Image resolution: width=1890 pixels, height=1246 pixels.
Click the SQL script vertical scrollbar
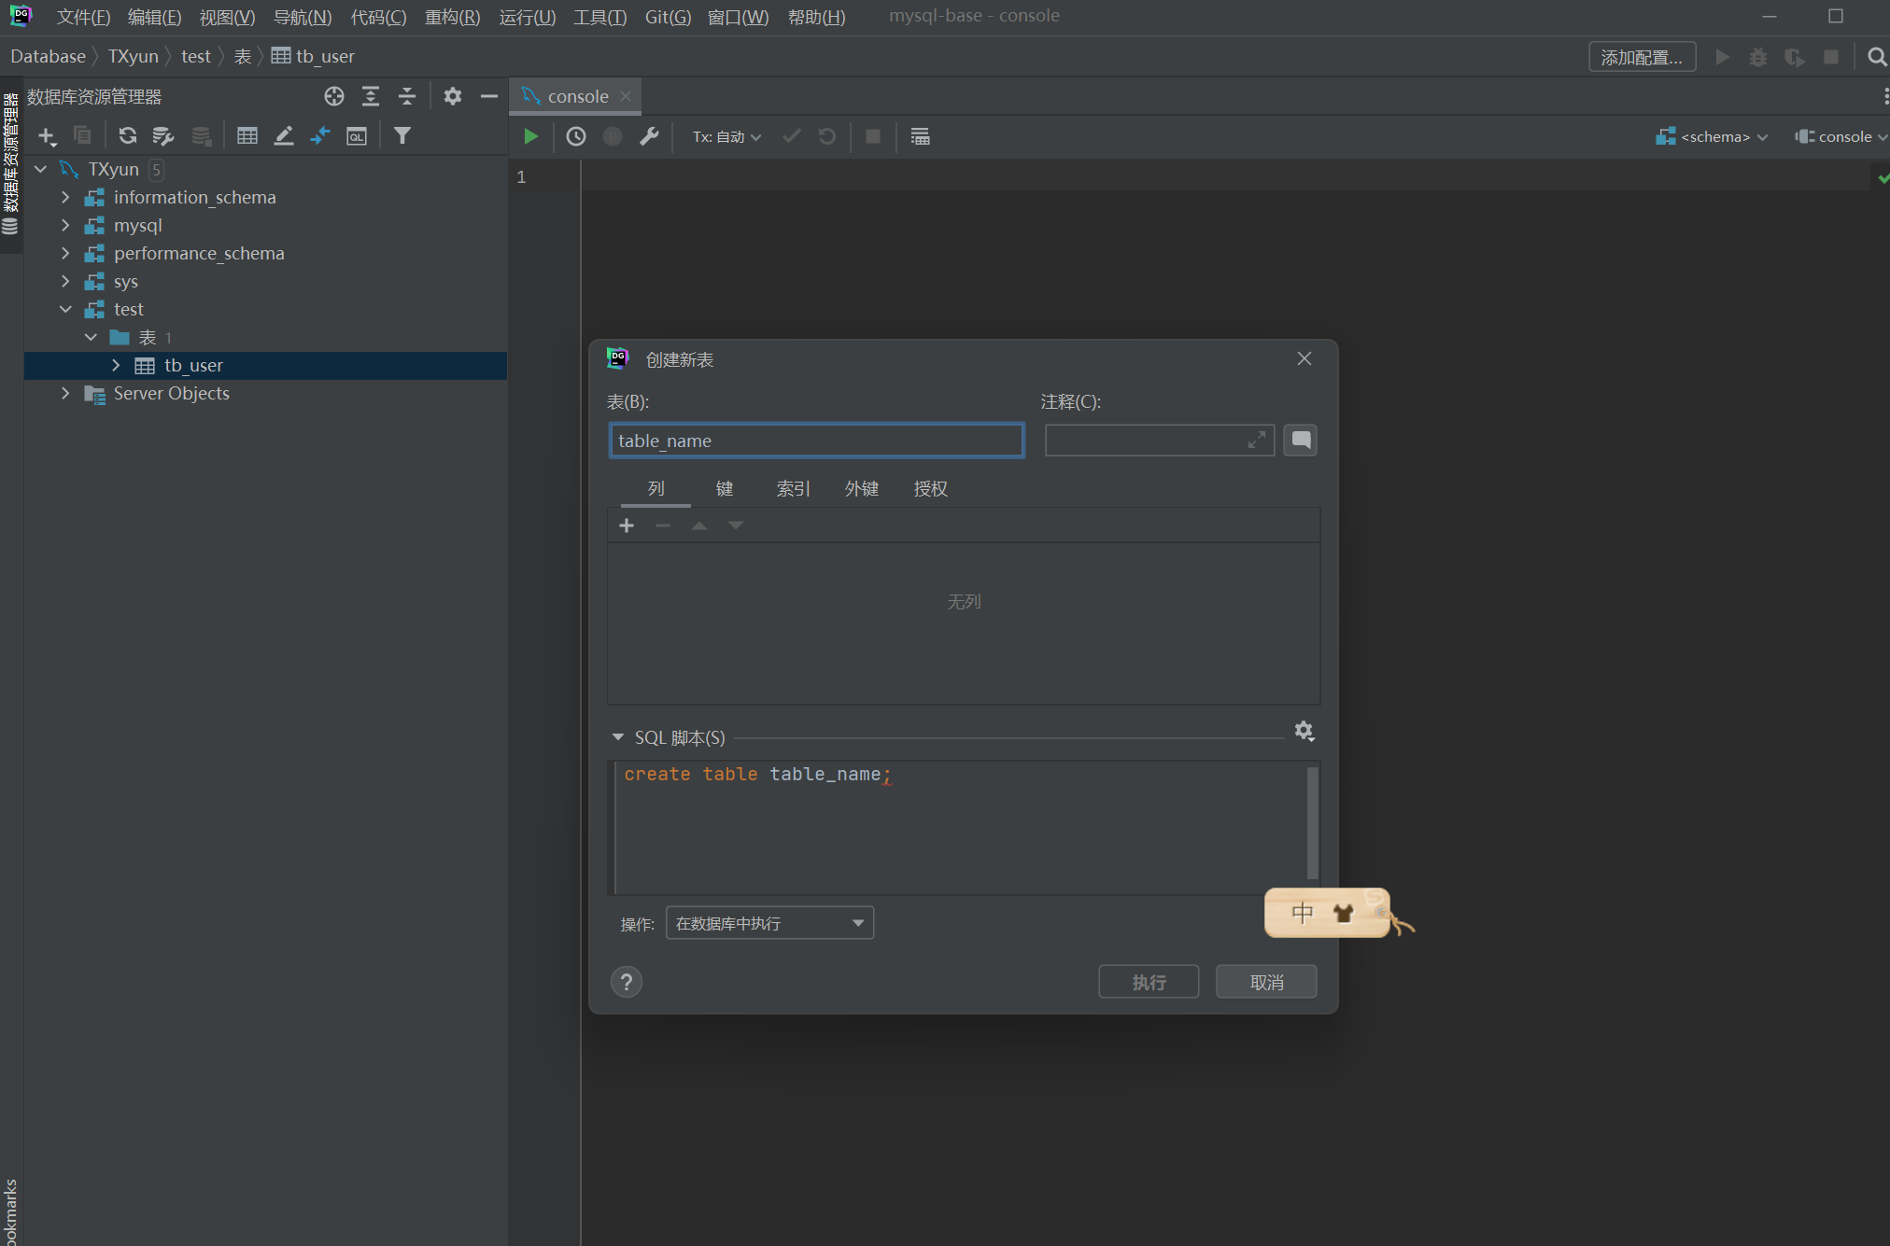(x=1312, y=821)
